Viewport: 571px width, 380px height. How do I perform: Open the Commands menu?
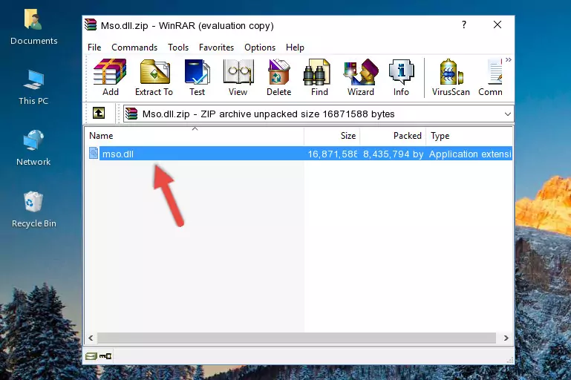[x=134, y=47]
